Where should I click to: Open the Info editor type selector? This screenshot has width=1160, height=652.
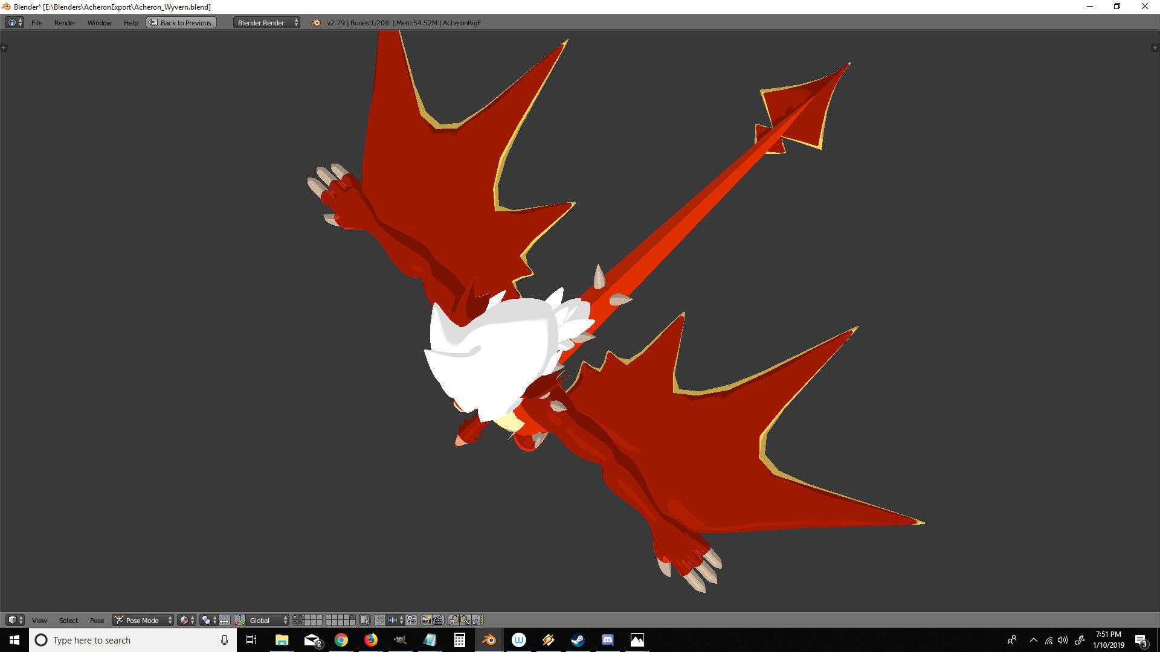(x=14, y=22)
